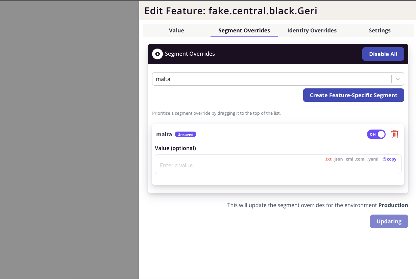This screenshot has height=279, width=416.
Task: Go to the Settings tab
Action: pyautogui.click(x=380, y=30)
